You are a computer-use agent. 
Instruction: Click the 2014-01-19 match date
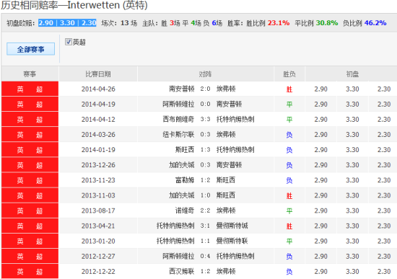(x=98, y=150)
